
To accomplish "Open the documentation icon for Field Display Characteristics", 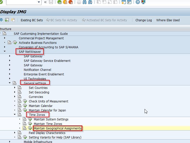I will 20,133.
